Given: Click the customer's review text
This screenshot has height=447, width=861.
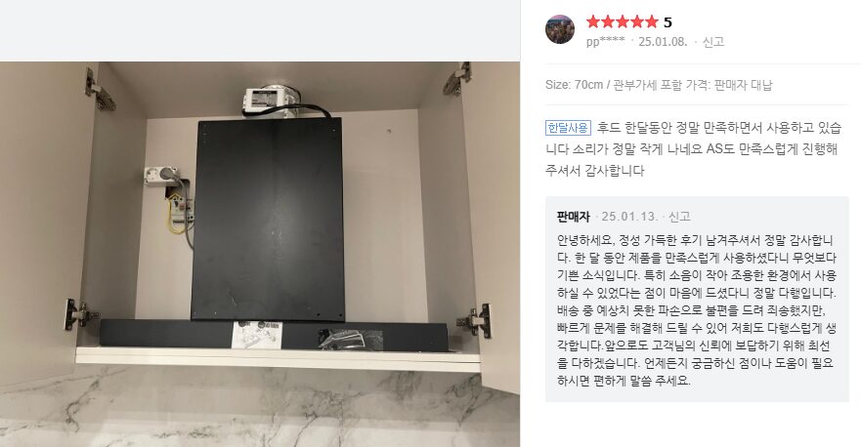Looking at the screenshot, I should click(x=693, y=149).
